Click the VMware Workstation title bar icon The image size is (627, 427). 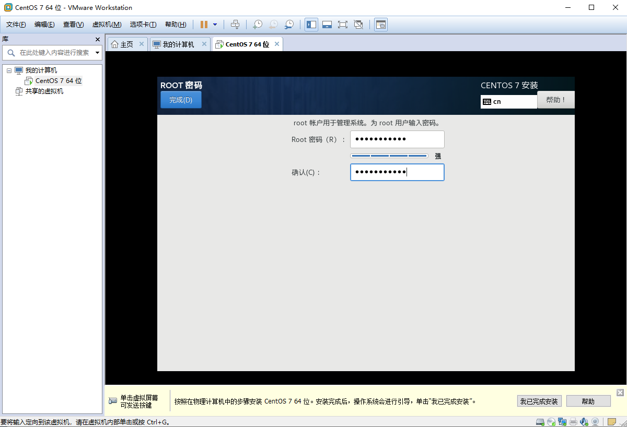8,7
